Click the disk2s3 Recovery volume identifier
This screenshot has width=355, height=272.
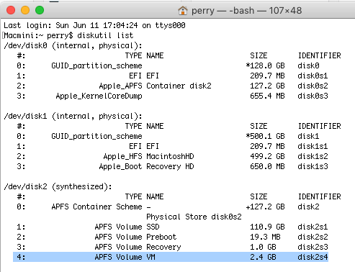click(313, 247)
